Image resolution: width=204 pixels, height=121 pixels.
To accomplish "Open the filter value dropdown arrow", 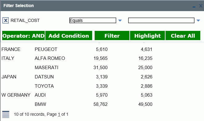I will 198,20.
